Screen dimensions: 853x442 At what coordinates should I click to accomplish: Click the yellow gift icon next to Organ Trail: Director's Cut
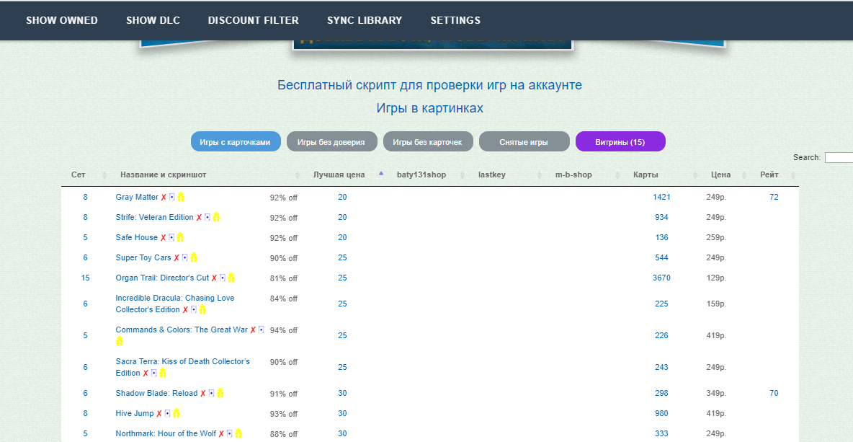(231, 278)
